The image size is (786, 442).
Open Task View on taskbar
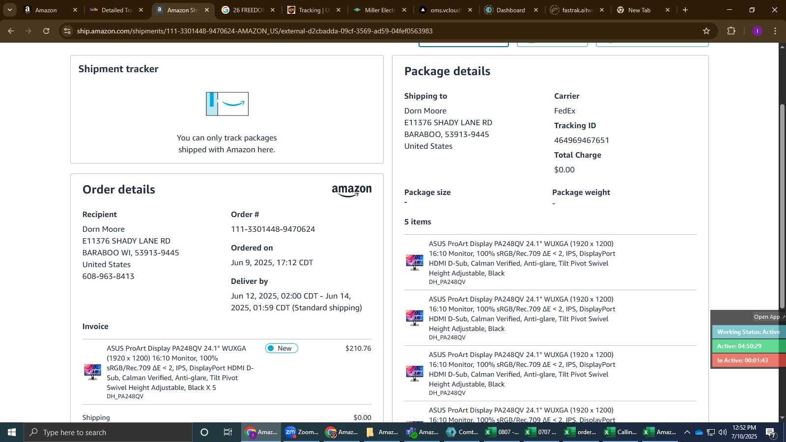[x=228, y=432]
